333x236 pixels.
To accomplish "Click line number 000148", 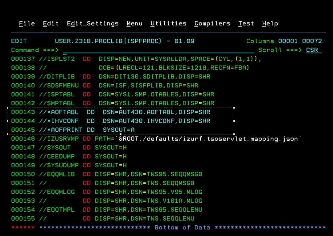I will tap(23, 157).
